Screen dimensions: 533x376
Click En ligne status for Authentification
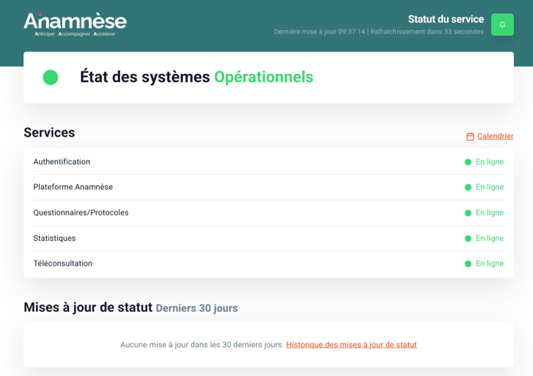click(484, 161)
